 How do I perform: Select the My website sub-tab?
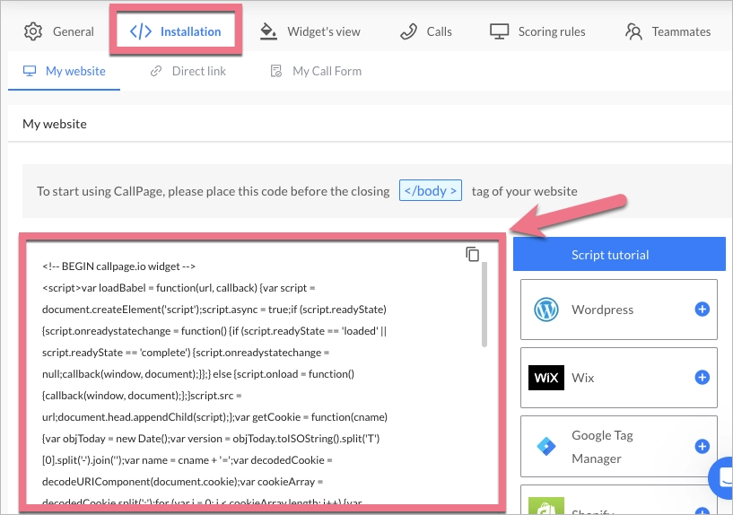pos(64,71)
